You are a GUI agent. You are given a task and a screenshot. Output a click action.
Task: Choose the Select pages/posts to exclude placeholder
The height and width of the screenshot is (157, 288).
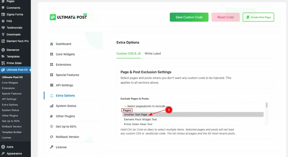coord(145,106)
